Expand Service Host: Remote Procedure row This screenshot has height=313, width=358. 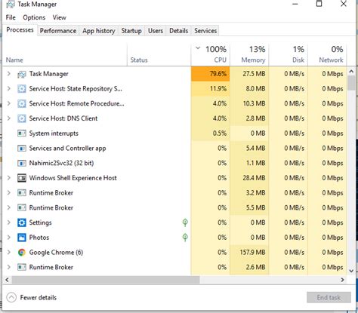(x=9, y=103)
